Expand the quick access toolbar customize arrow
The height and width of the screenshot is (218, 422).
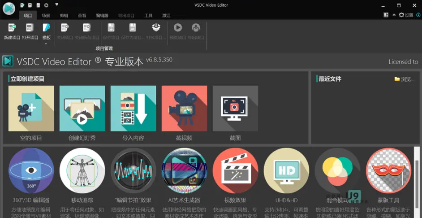[56, 4]
